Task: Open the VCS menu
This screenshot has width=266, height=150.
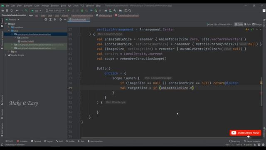Action: (82, 5)
